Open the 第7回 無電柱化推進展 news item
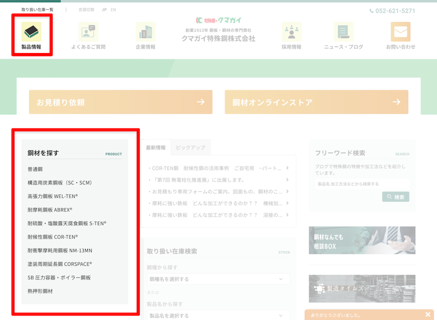Image resolution: width=437 pixels, height=320 pixels. point(197,180)
